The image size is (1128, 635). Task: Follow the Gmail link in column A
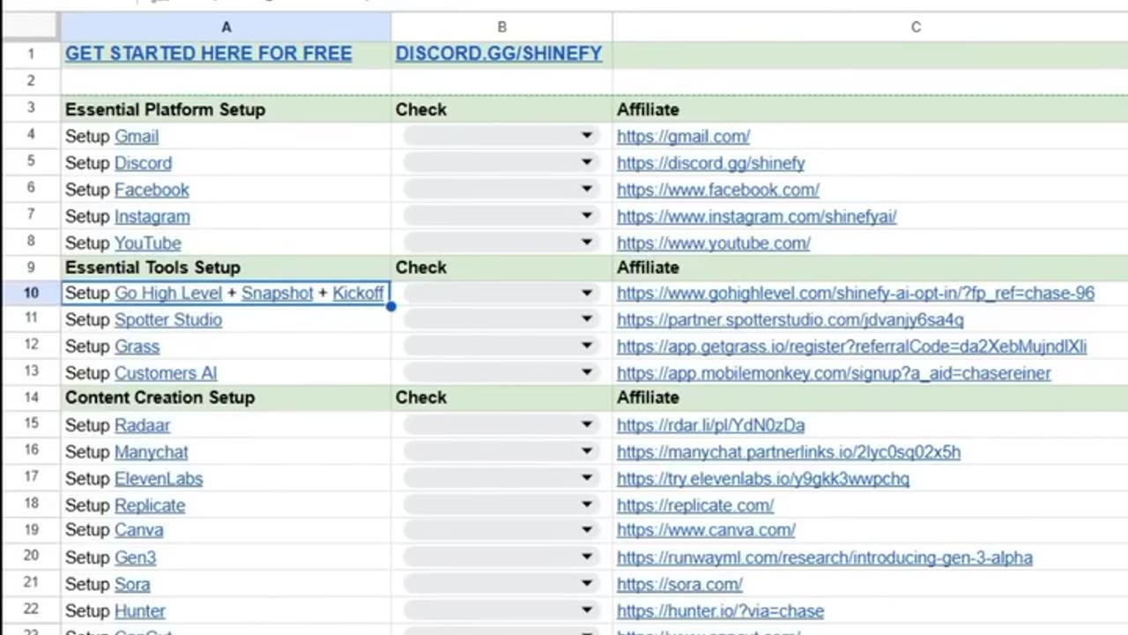click(x=137, y=137)
